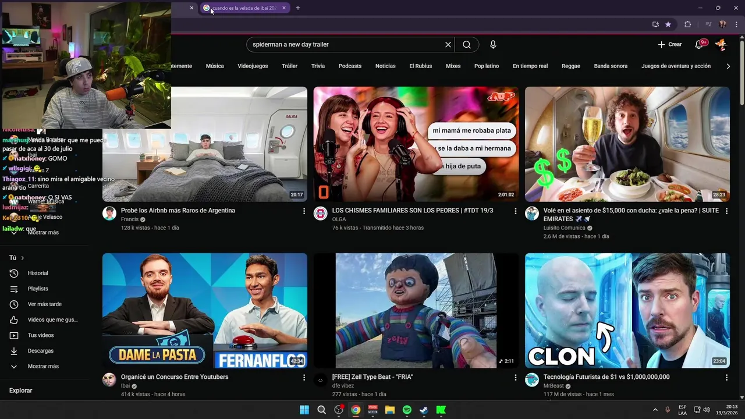Open Historial in the sidebar
Viewport: 745px width, 419px height.
38,273
